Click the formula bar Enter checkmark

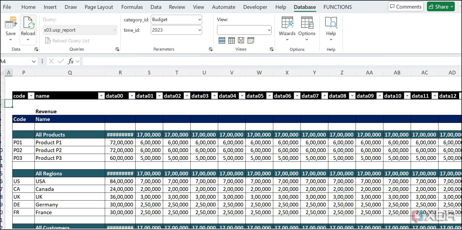(x=61, y=61)
